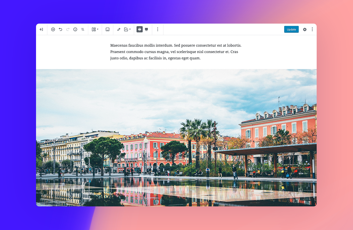Image resolution: width=353 pixels, height=230 pixels.
Task: Click the exit editor back arrow icon
Action: point(41,29)
